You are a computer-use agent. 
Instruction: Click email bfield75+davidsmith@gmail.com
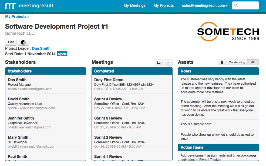coord(31,108)
